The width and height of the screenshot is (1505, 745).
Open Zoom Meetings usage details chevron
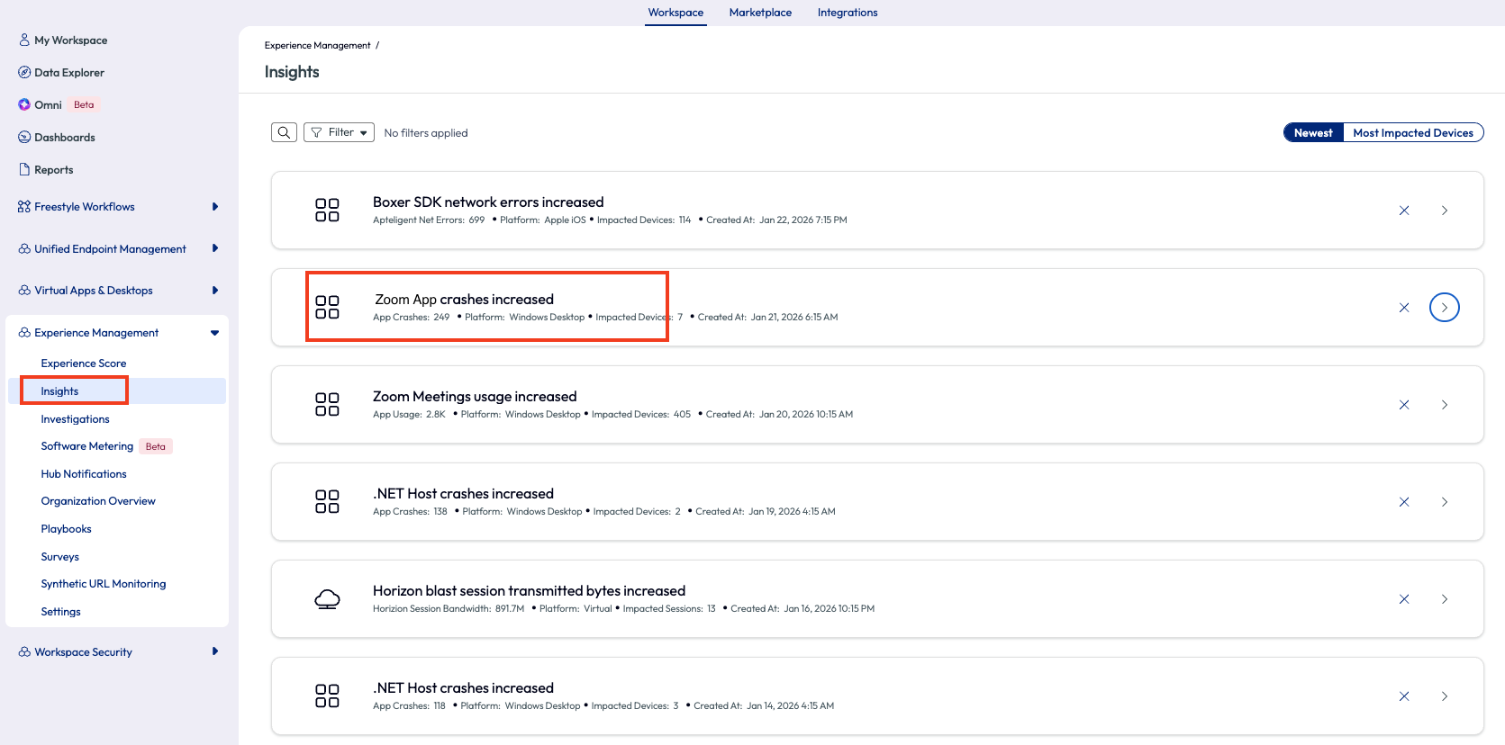(x=1445, y=404)
